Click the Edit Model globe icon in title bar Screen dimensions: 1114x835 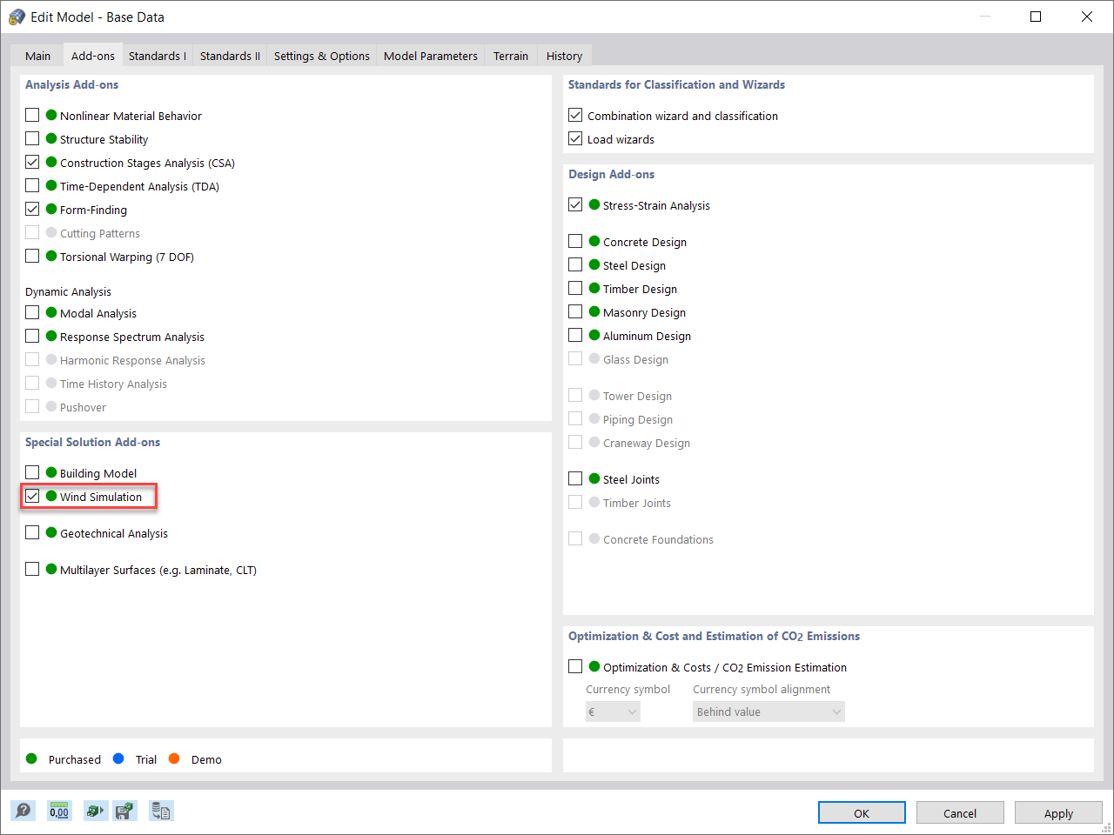tap(16, 16)
